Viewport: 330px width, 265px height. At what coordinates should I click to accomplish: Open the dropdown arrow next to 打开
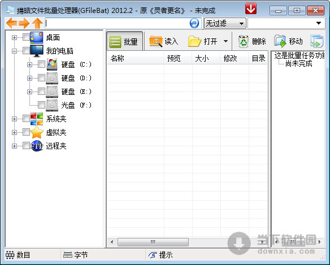pos(225,41)
